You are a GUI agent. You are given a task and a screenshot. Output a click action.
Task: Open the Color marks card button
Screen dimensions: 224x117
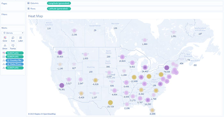5,39
